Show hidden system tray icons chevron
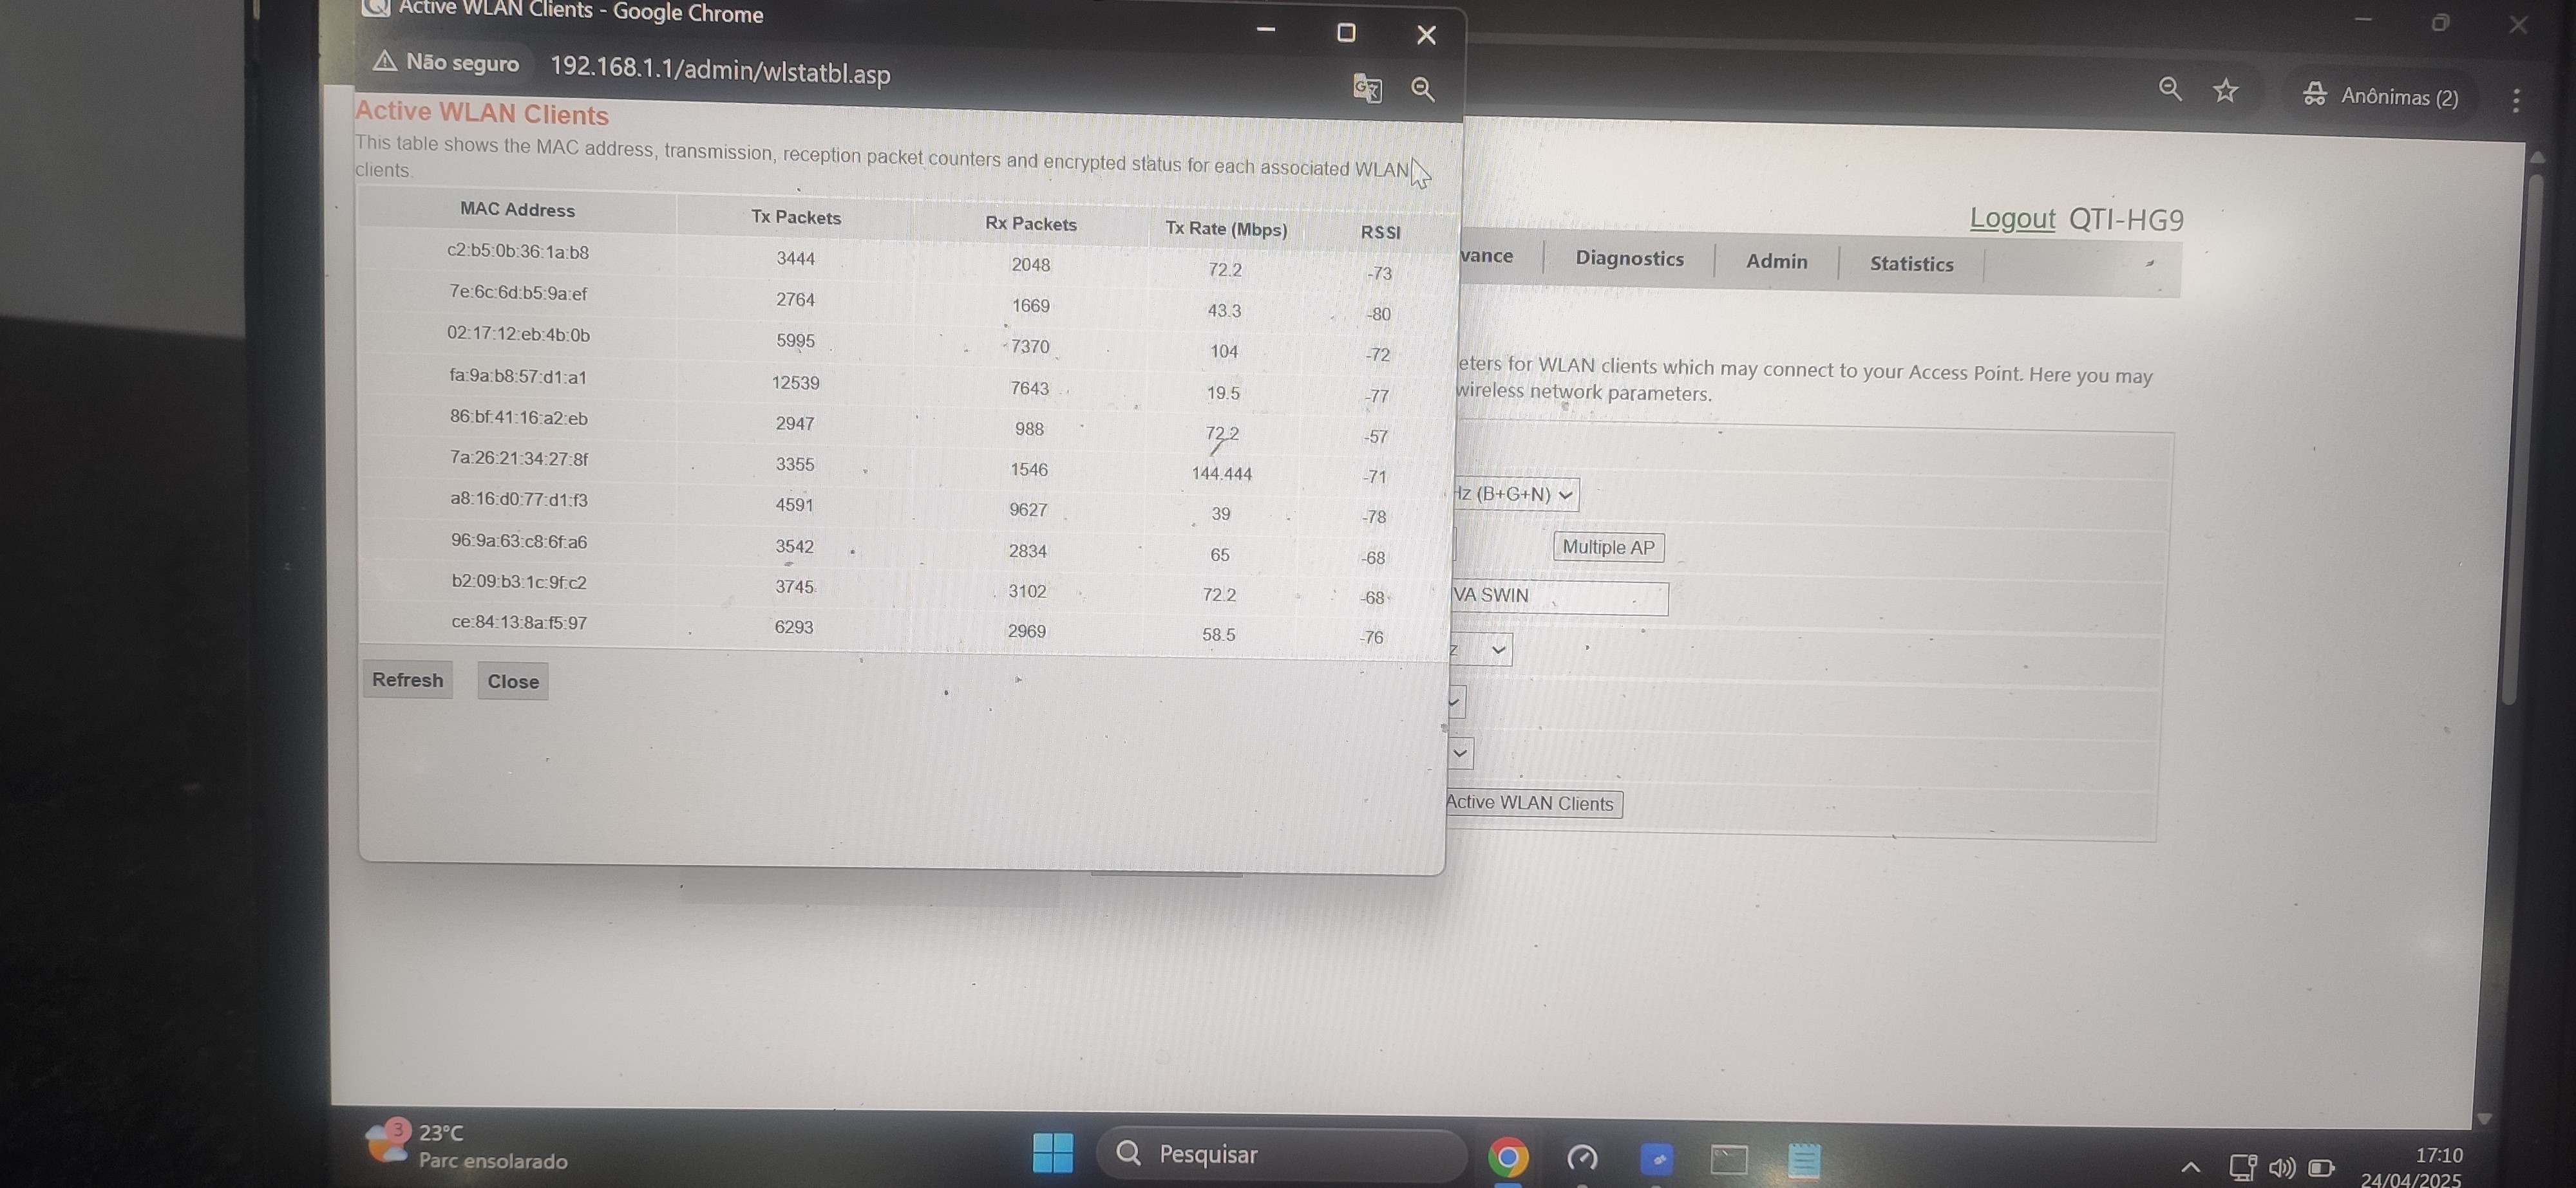The width and height of the screenshot is (2576, 1188). 2190,1166
